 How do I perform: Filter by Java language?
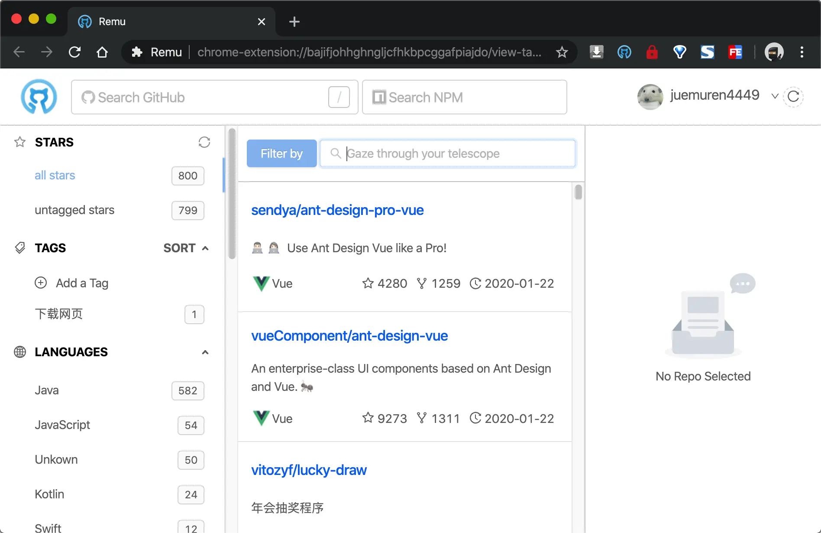(47, 390)
